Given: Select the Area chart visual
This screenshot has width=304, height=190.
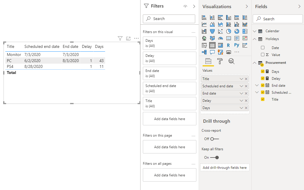Looking at the screenshot, I should point(212,24).
